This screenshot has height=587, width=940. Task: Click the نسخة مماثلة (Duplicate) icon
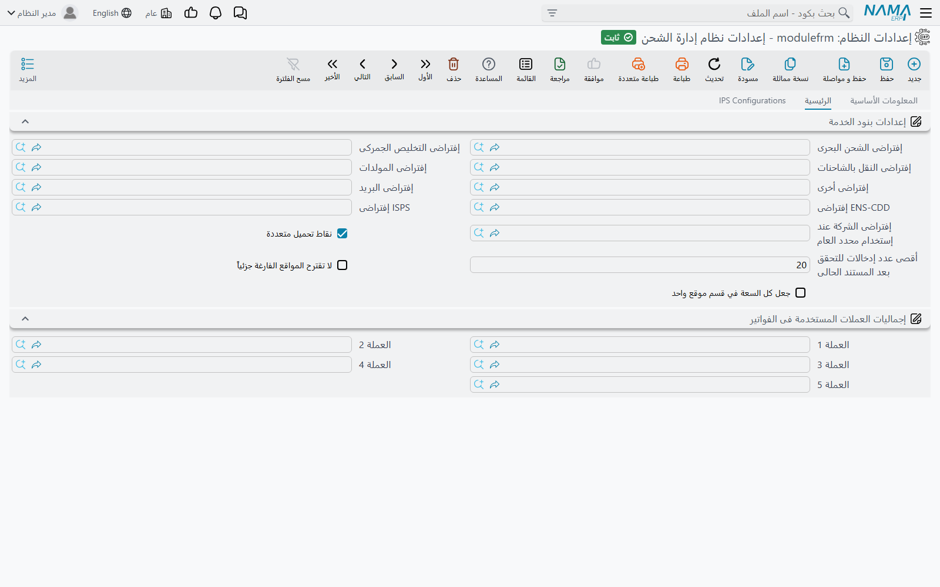790,64
